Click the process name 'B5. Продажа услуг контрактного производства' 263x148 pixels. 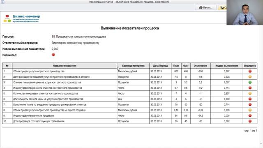point(79,37)
